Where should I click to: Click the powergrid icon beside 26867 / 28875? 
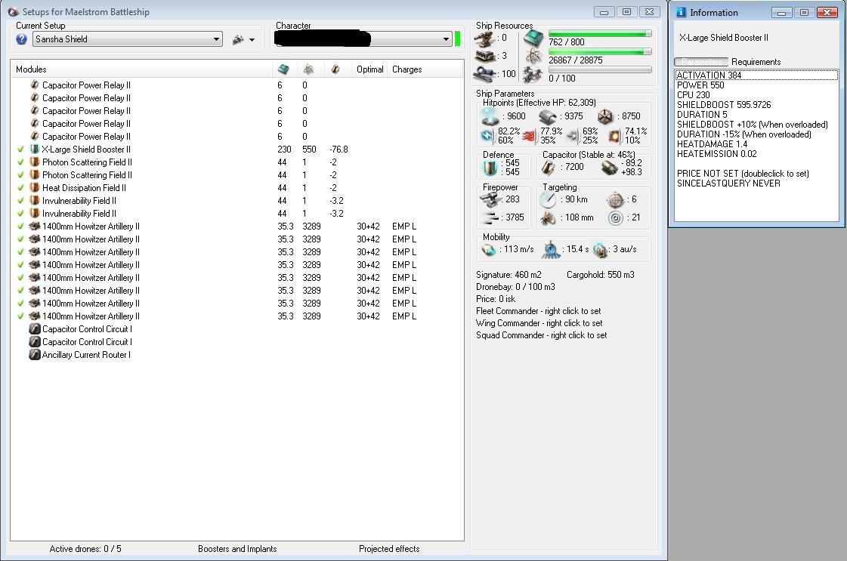point(533,56)
